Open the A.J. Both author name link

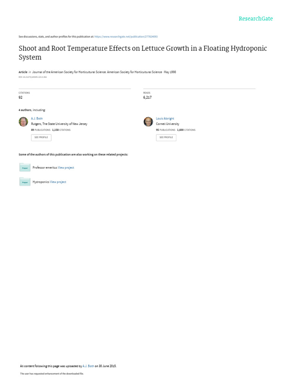(37, 119)
